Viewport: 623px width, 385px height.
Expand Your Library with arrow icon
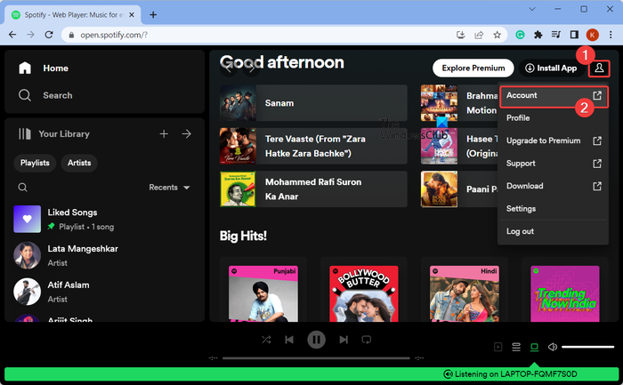(186, 134)
